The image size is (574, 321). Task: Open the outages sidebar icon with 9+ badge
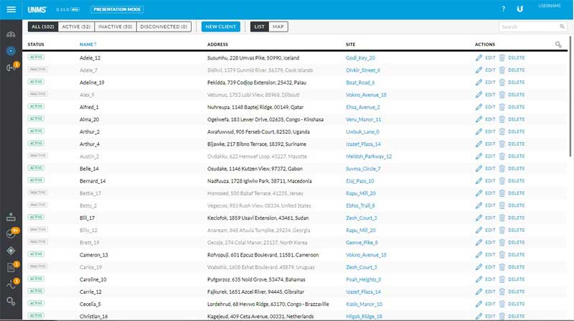point(11,234)
